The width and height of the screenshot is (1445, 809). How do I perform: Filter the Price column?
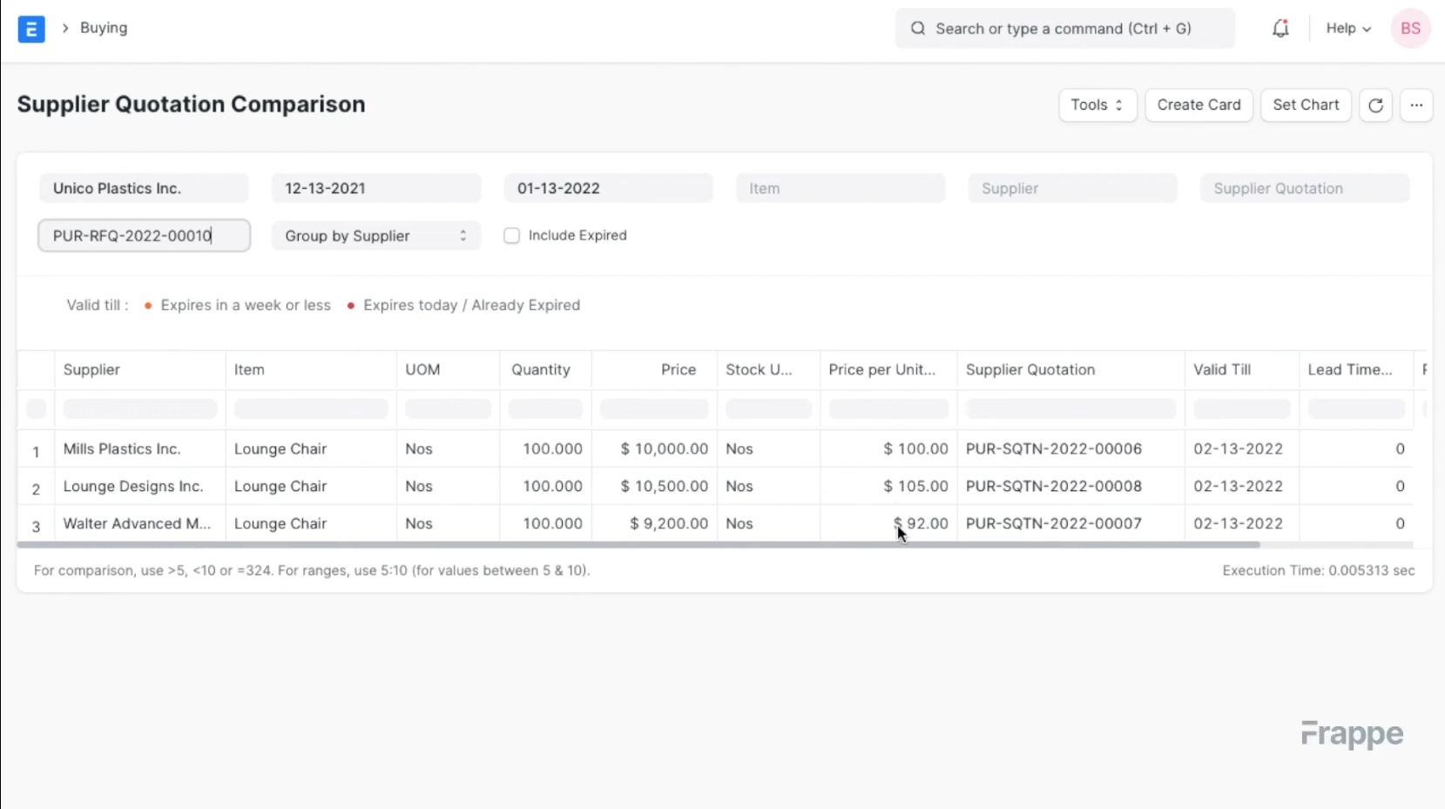[654, 408]
